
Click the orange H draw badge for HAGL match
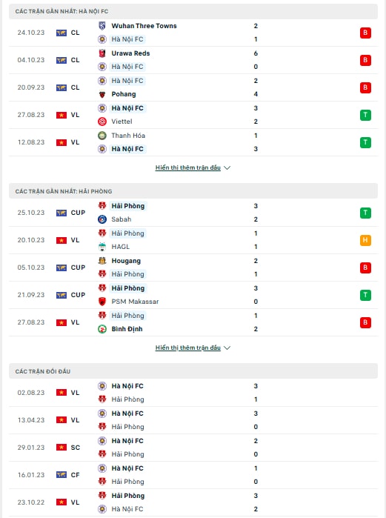(x=365, y=240)
